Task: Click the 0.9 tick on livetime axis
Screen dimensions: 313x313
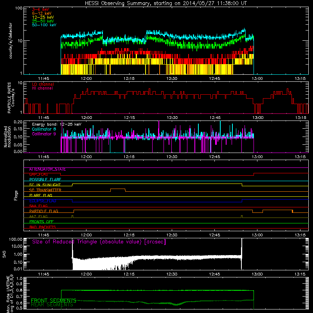Action: [19, 284]
